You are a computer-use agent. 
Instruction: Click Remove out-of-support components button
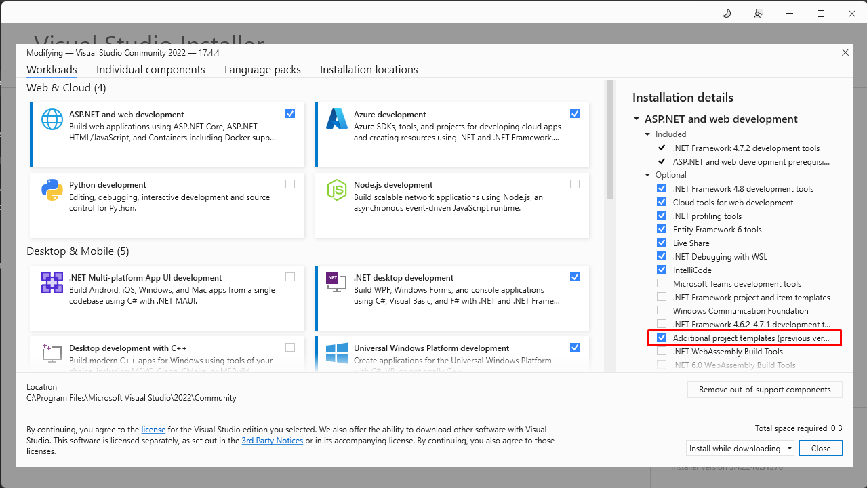(765, 390)
